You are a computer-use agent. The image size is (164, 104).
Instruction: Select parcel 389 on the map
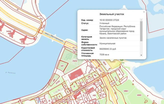95,75
